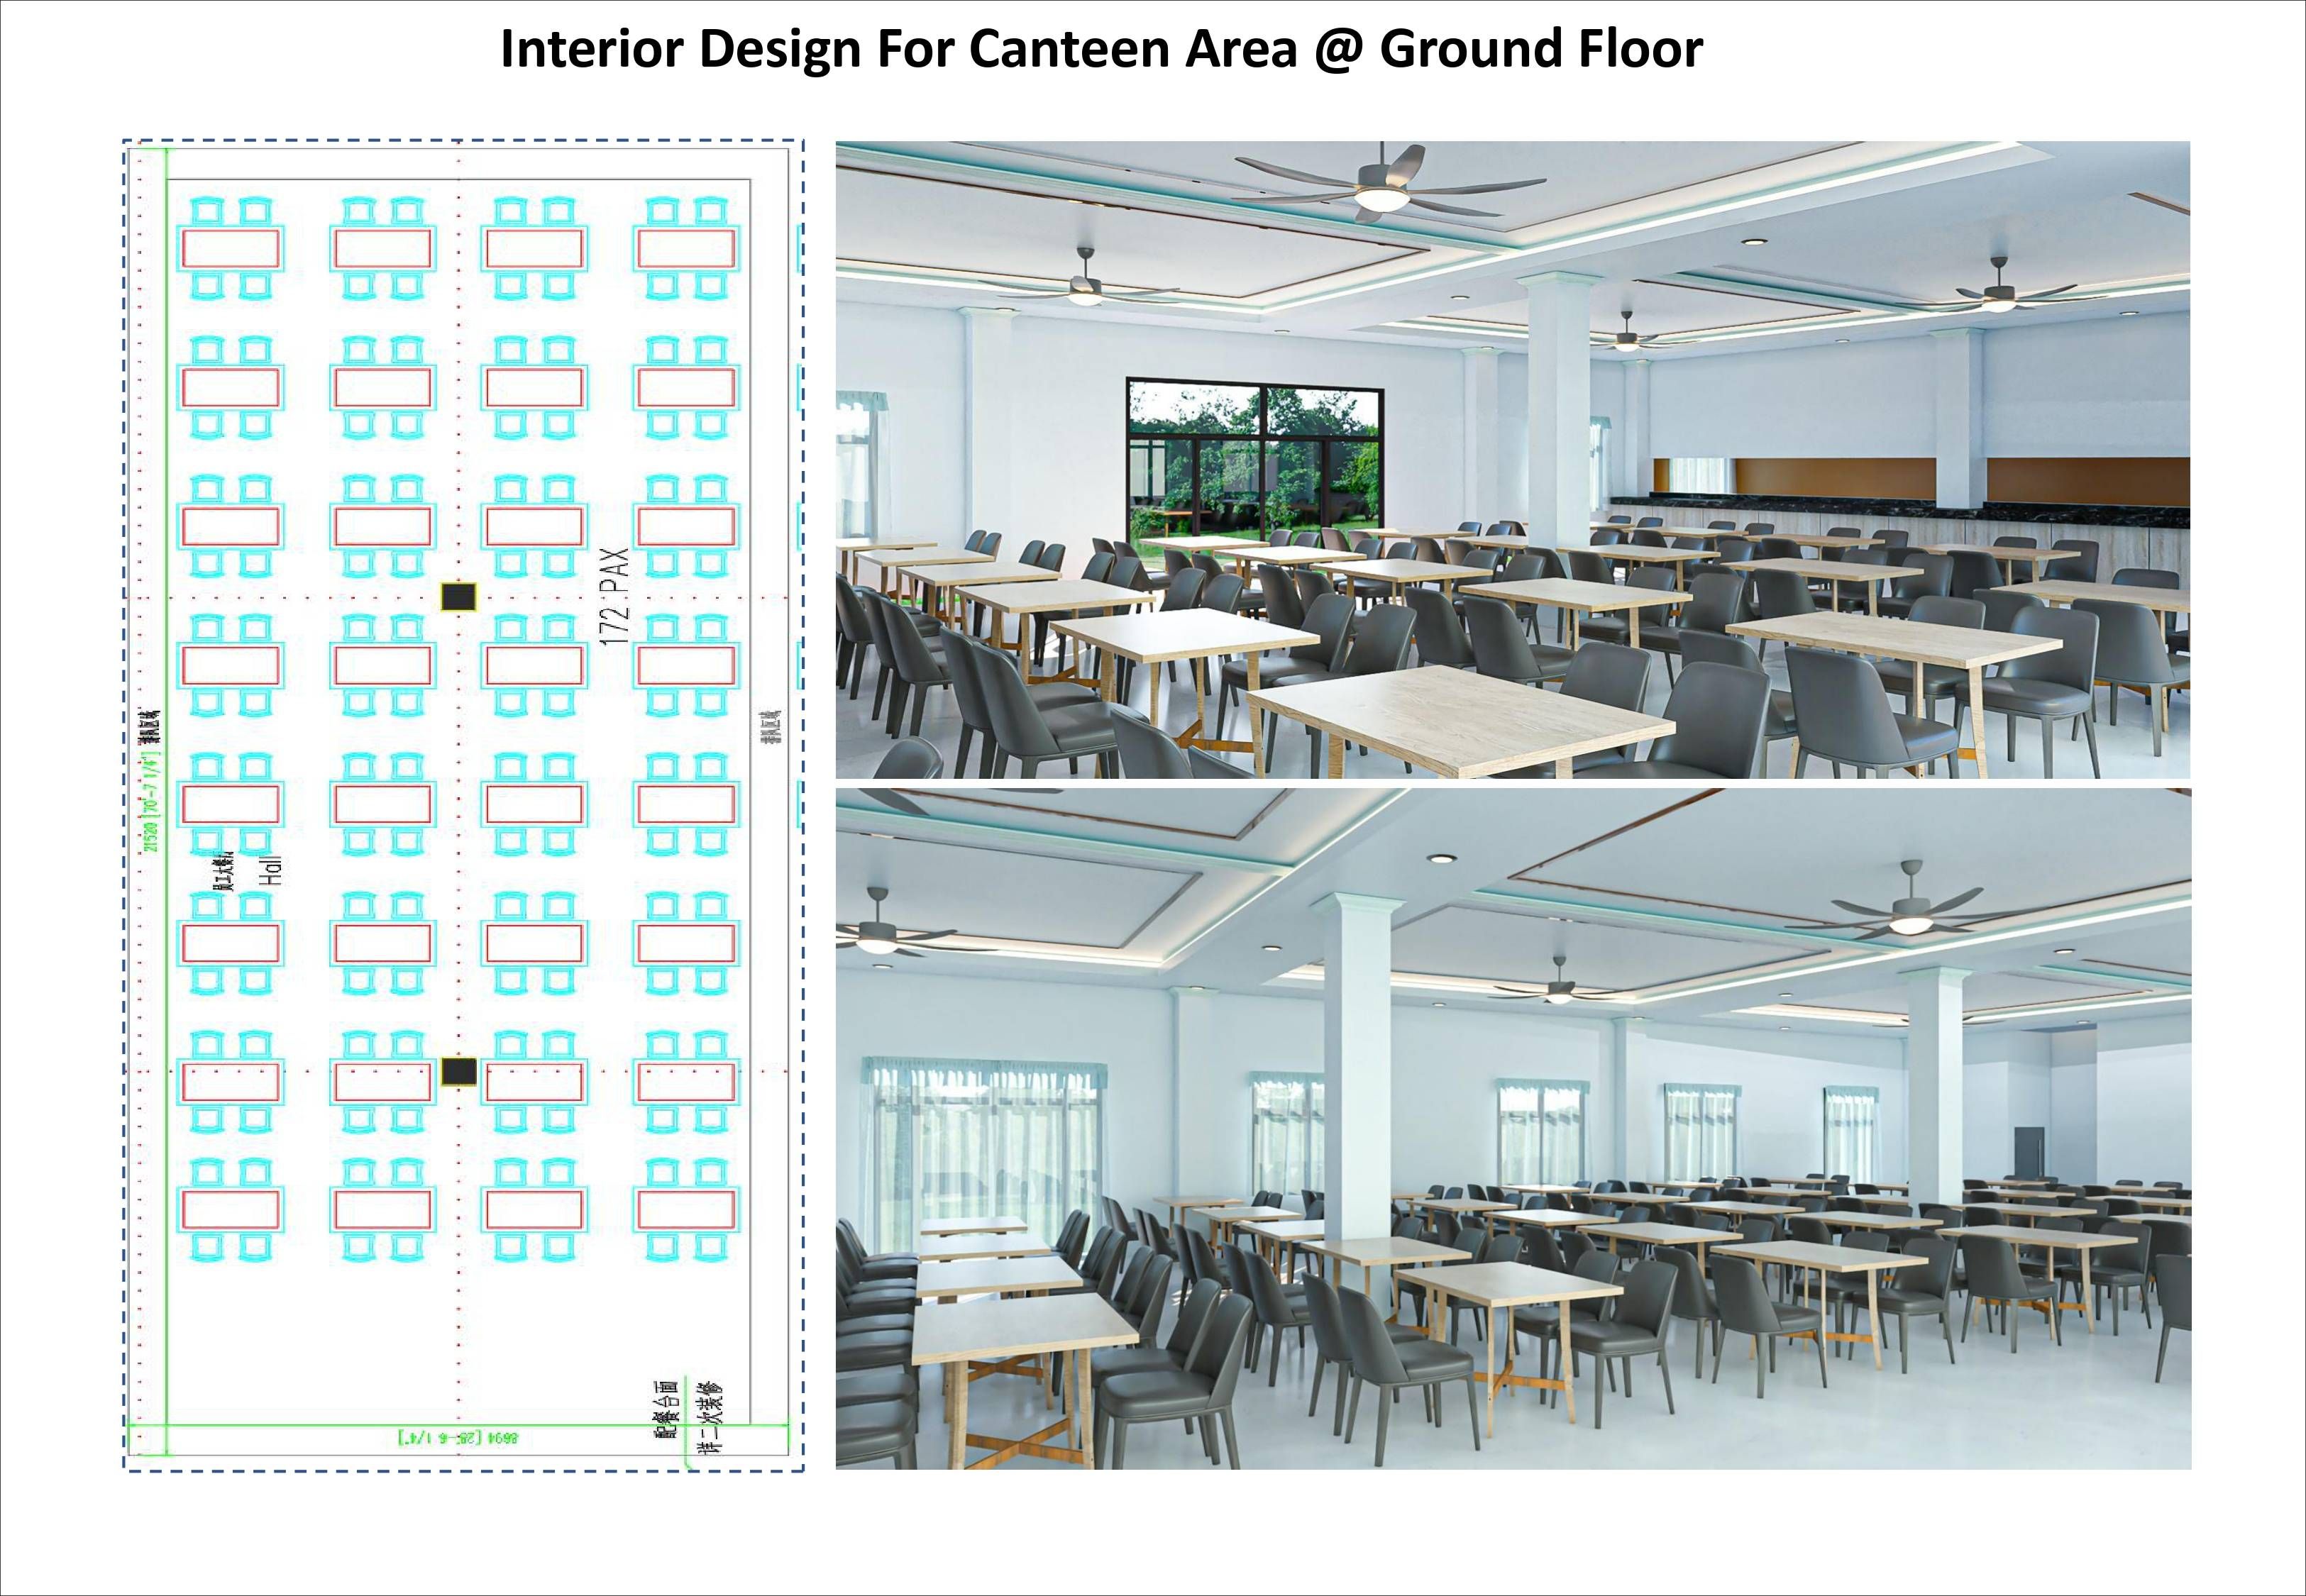2306x1596 pixels.
Task: Click the title 'Interior Design For Canteen Area @ Ground Floor'
Action: point(1101,49)
